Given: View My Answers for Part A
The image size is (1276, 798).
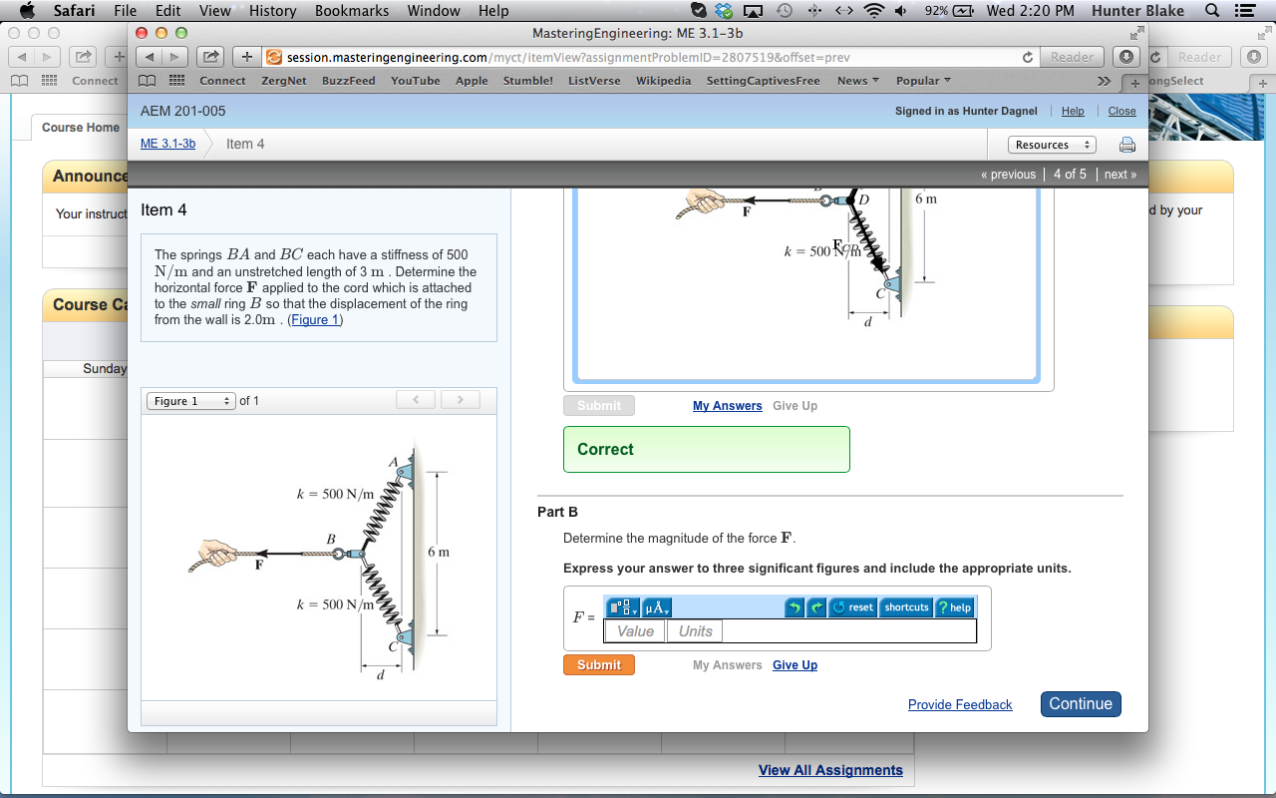Looking at the screenshot, I should [728, 406].
